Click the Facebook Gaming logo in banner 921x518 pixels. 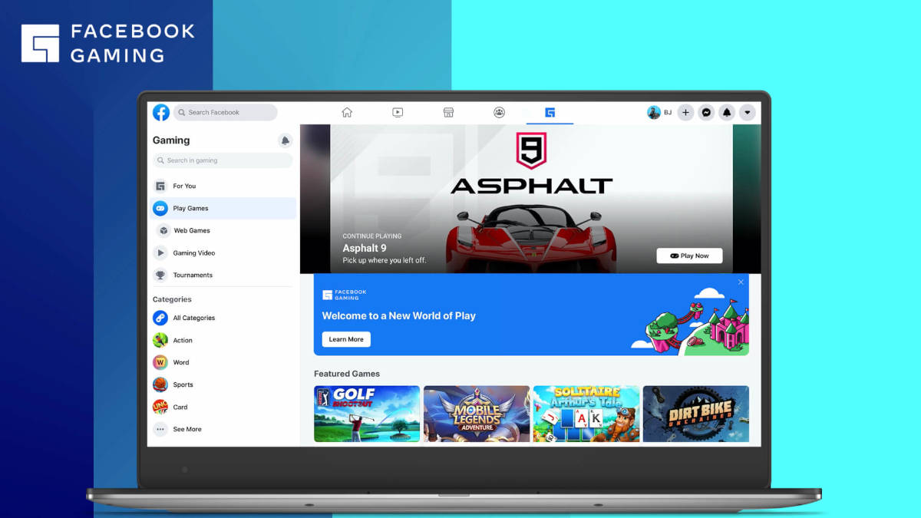[345, 295]
